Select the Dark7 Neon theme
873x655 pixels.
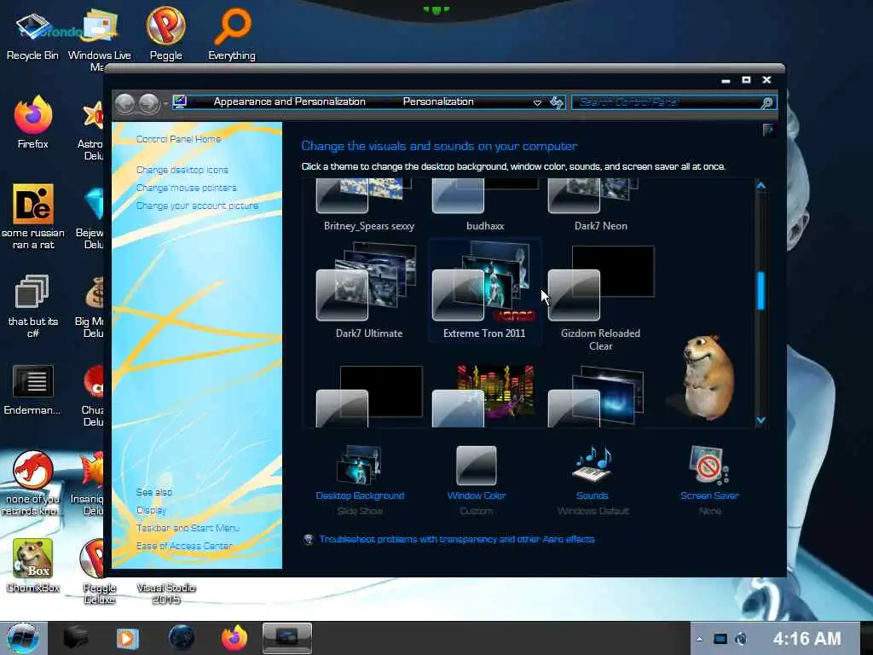(x=601, y=205)
